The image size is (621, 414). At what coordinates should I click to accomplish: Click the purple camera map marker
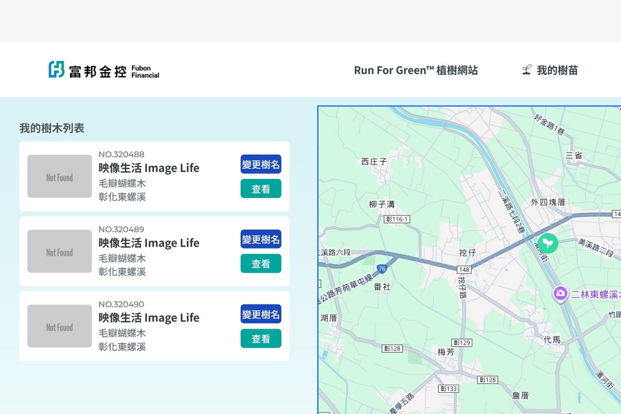point(560,294)
